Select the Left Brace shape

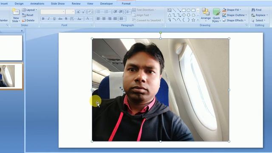point(184,20)
